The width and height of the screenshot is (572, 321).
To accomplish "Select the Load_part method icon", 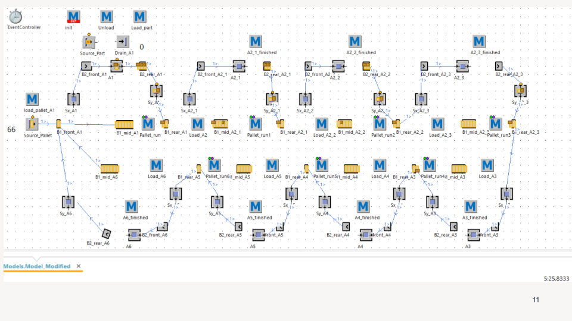I will point(139,17).
